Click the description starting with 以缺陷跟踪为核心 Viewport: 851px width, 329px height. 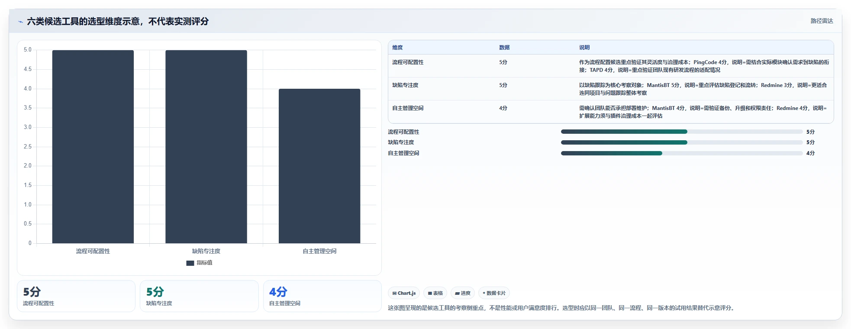(703, 89)
